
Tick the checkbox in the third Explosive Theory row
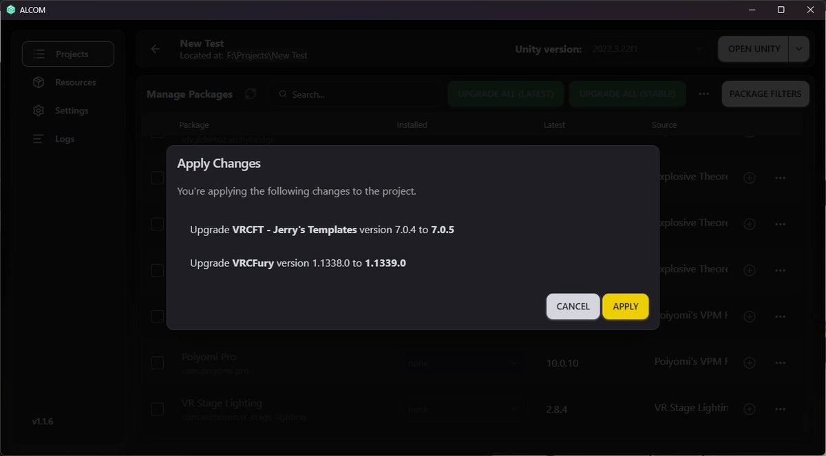157,270
